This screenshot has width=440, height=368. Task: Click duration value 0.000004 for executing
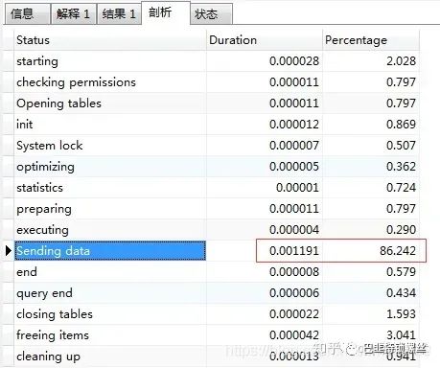pos(294,230)
